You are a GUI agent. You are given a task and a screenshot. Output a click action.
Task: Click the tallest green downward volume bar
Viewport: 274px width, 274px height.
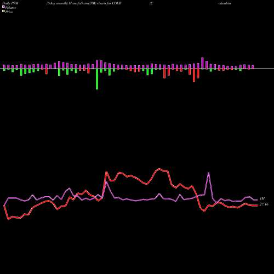(97, 79)
